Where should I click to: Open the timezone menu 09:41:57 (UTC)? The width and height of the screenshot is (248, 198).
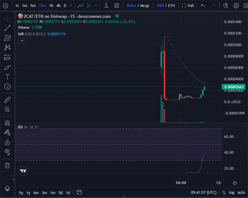click(x=204, y=193)
